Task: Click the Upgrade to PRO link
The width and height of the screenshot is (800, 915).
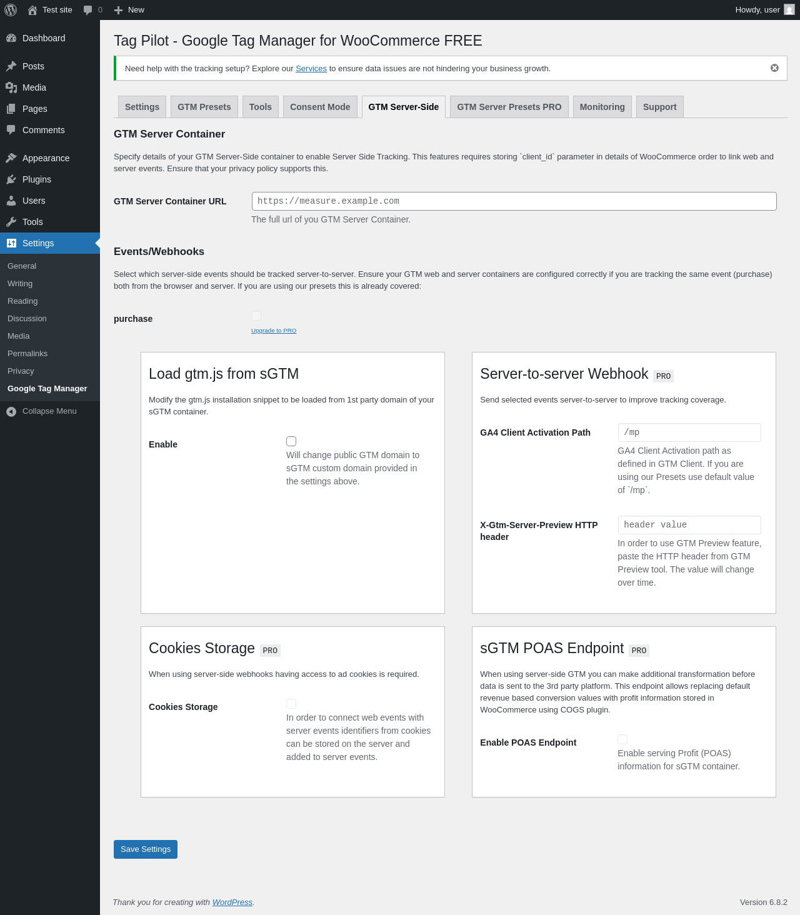Action: 274,331
